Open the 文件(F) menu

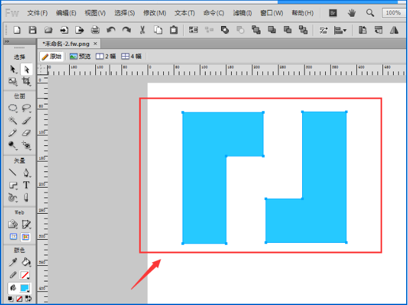coord(37,12)
